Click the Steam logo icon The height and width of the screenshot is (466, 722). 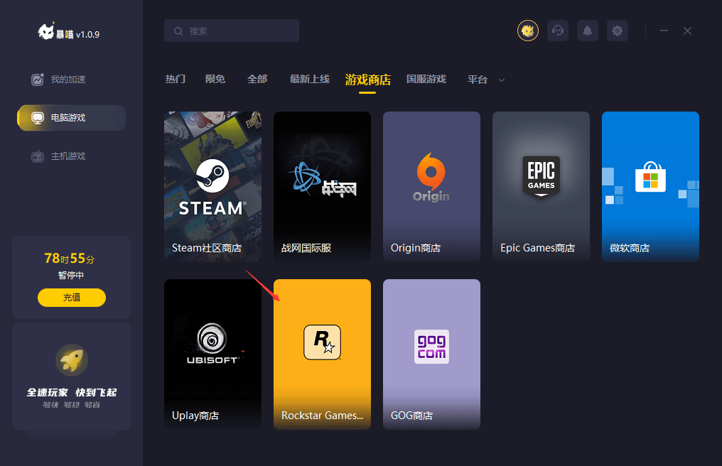tap(212, 176)
